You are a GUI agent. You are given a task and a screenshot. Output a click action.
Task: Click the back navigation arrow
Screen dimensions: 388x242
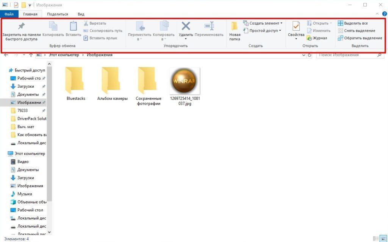tap(6, 55)
